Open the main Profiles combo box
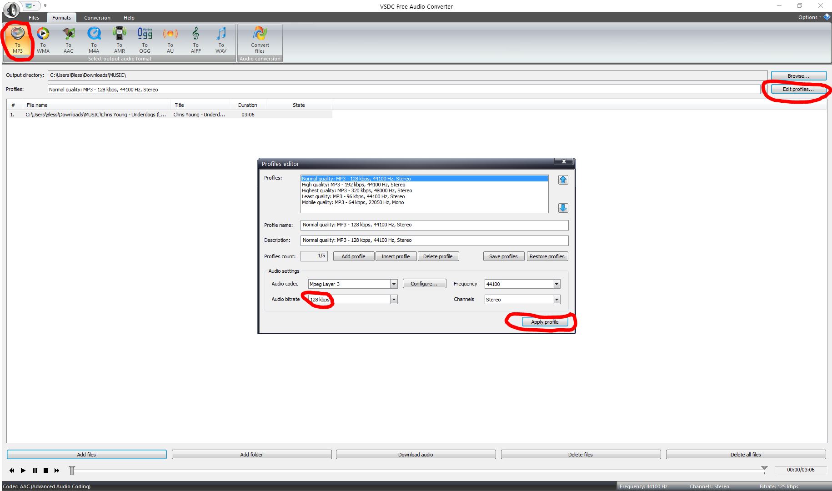Screen dimensions: 832x491 407,90
